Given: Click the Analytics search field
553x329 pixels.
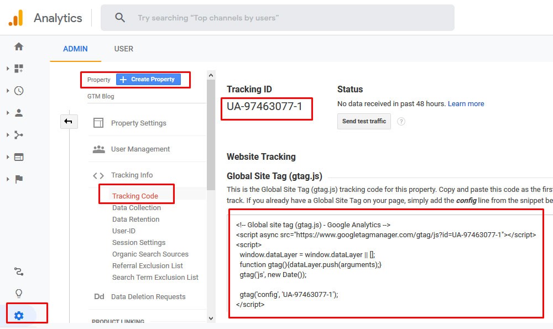Looking at the screenshot, I should coord(276,18).
